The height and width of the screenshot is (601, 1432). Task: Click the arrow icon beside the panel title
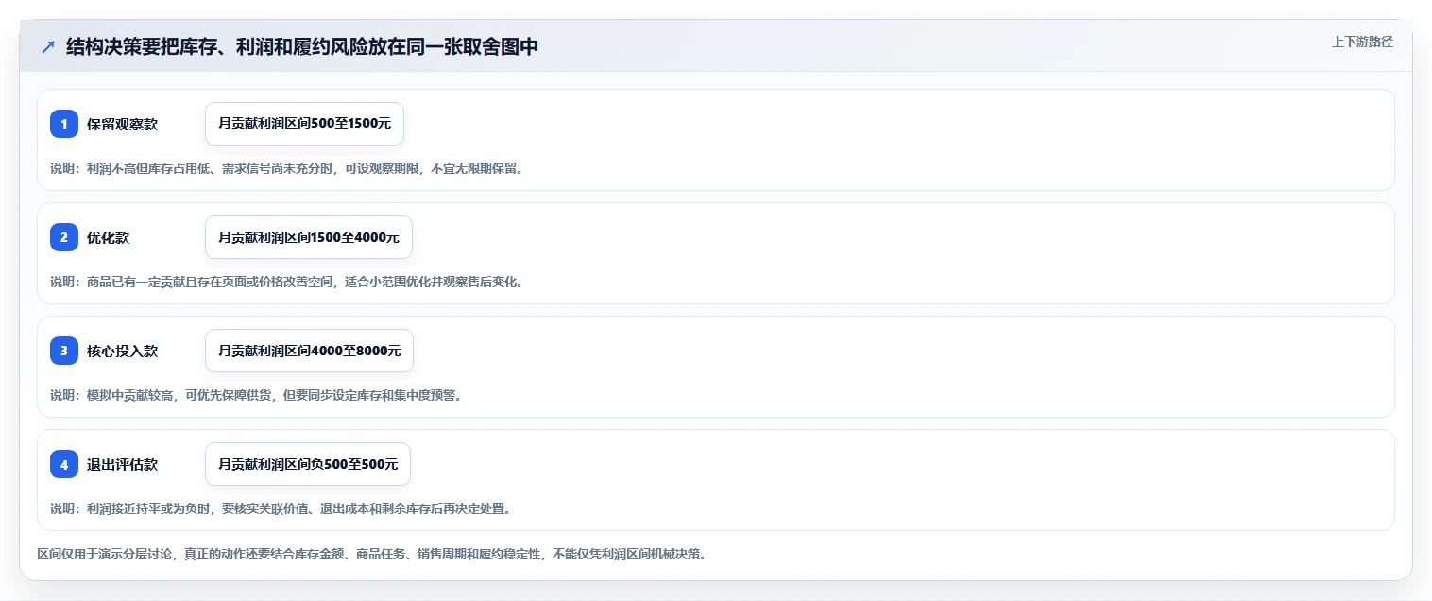click(x=48, y=46)
